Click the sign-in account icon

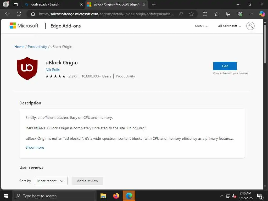point(250,26)
